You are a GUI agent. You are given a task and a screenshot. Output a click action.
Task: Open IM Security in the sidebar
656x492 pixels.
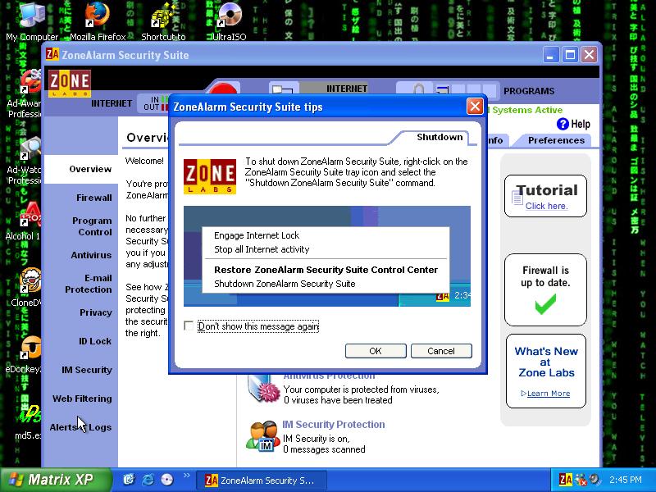pos(87,370)
